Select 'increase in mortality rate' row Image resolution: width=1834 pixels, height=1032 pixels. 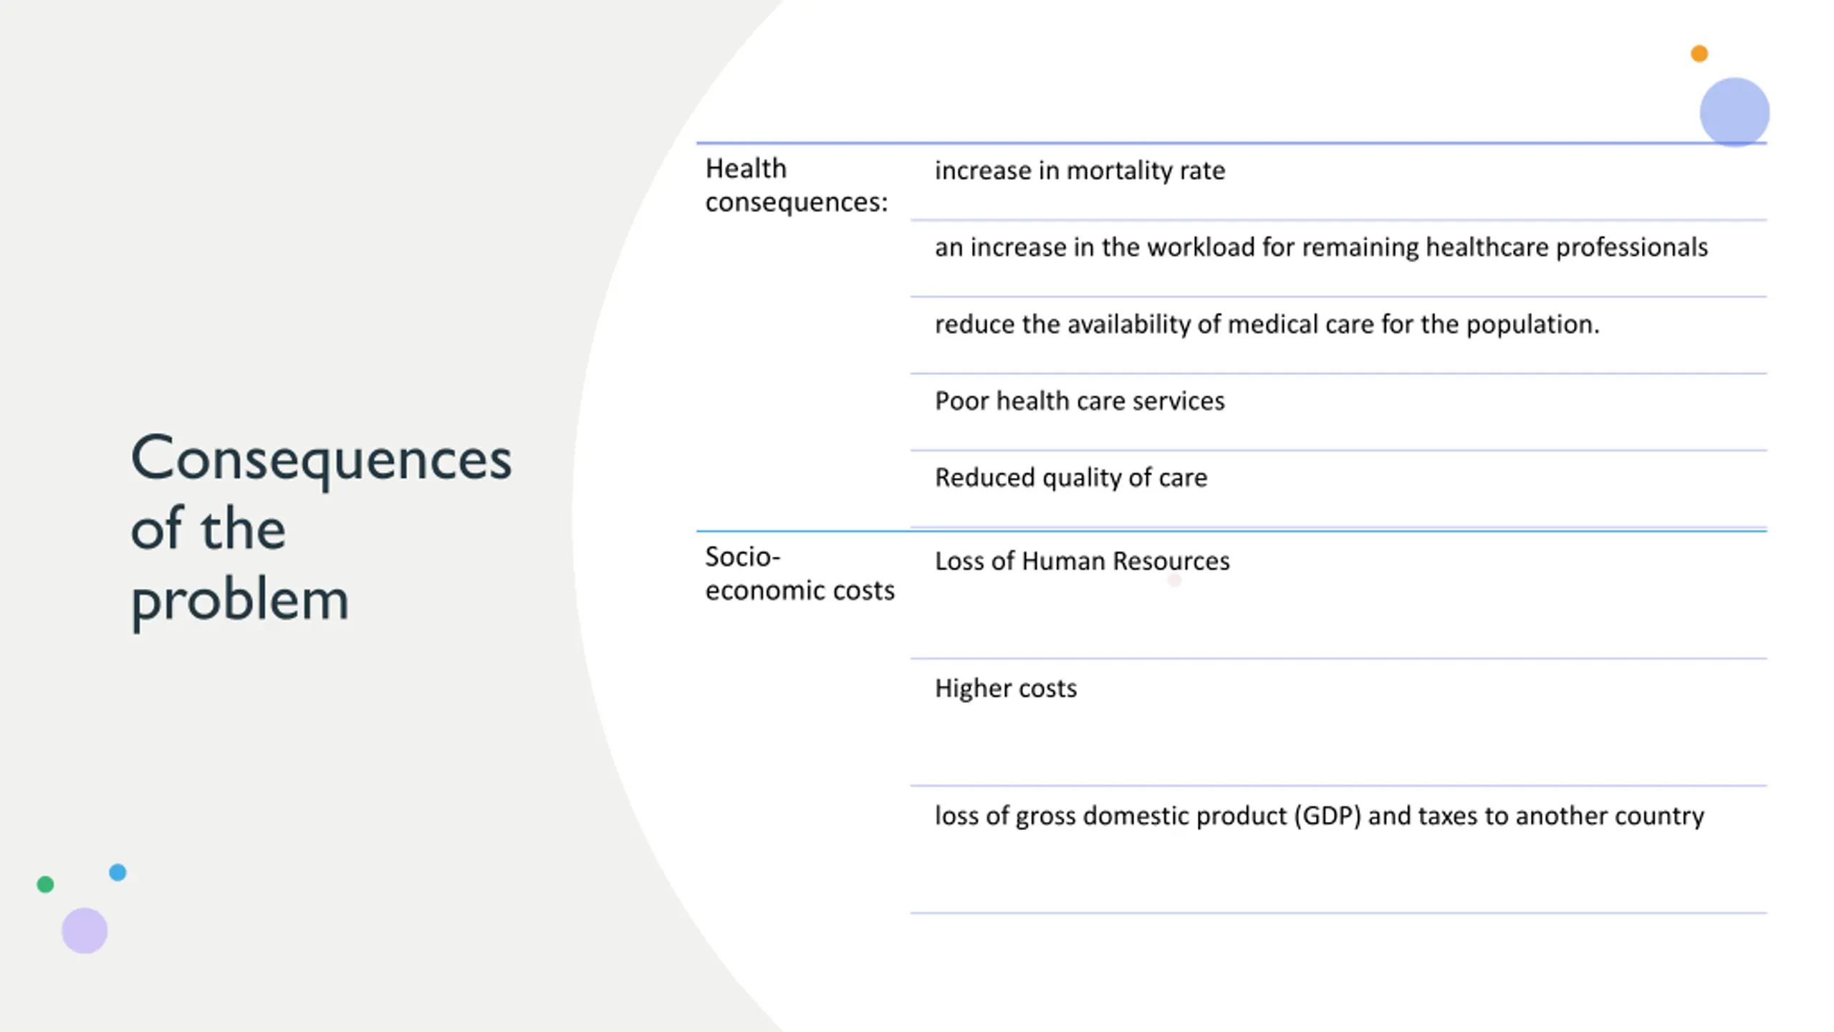pyautogui.click(x=1338, y=181)
